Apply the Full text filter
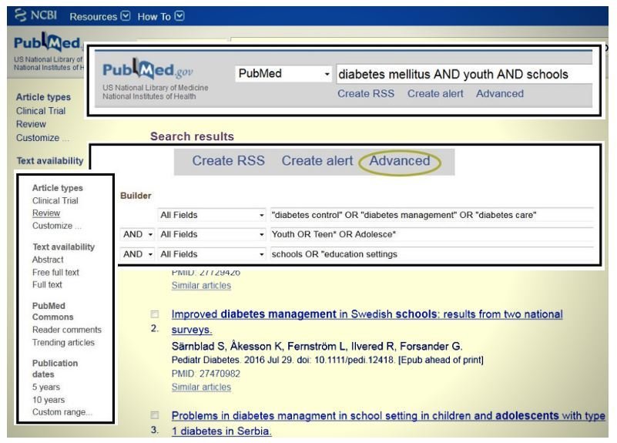 pyautogui.click(x=47, y=284)
